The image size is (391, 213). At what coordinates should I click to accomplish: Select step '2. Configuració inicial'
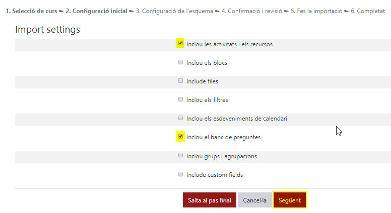96,11
